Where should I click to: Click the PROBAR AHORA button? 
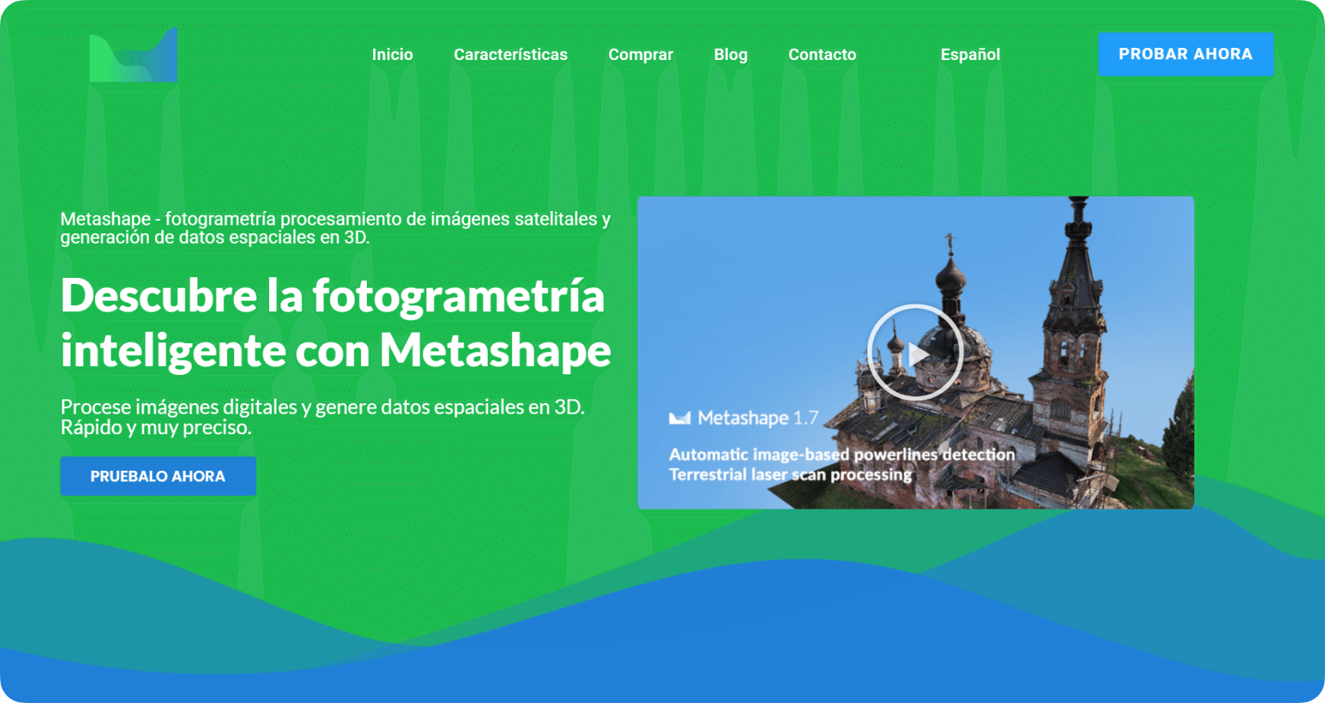1185,54
